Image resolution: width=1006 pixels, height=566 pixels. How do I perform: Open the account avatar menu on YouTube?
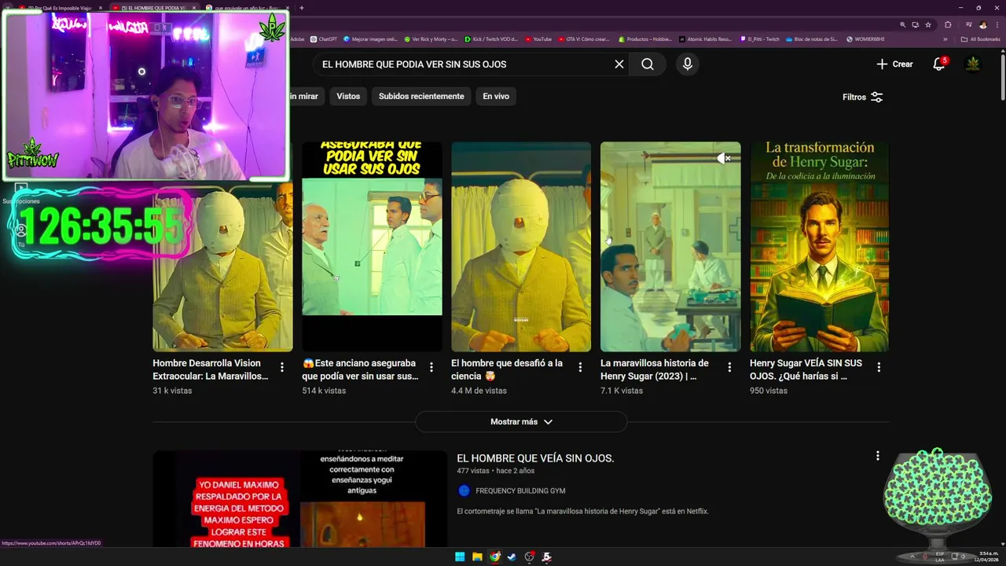[x=973, y=64]
